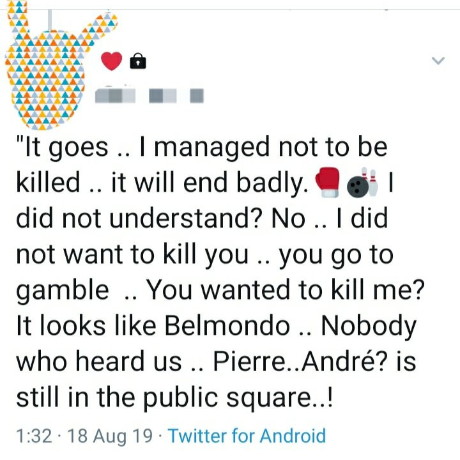Click the padlock protected-account icon

pos(137,61)
